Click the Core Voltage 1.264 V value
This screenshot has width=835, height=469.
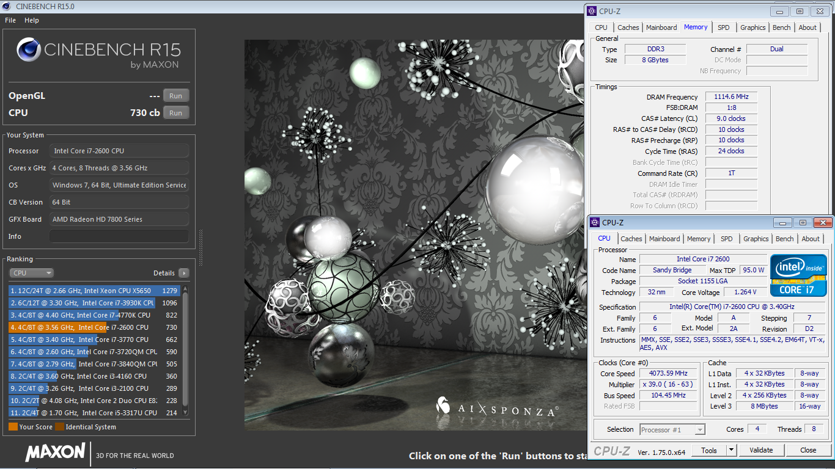[745, 292]
